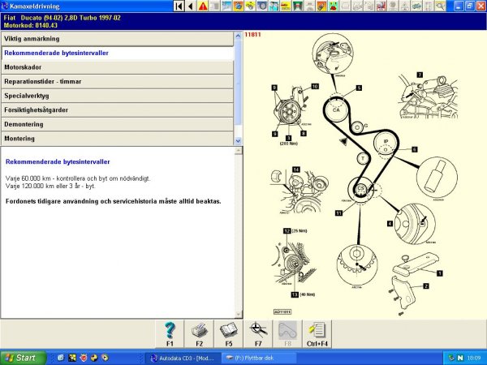
Task: Go to first page arrow in toolbar
Action: (x=179, y=6)
